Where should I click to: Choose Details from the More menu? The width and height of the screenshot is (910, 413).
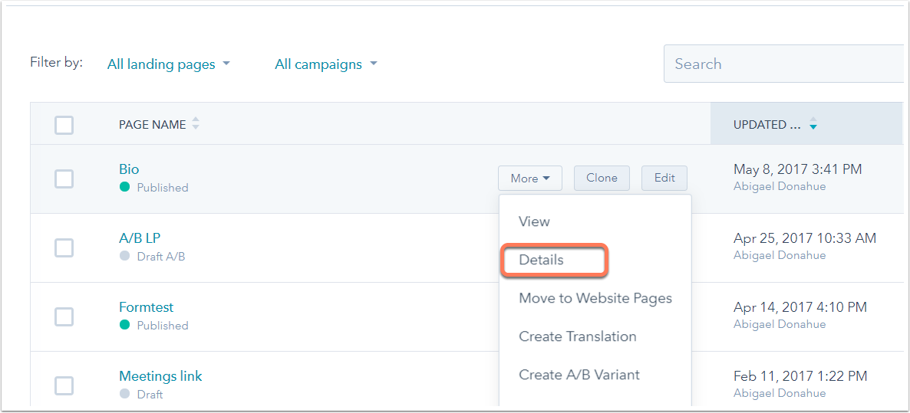pyautogui.click(x=542, y=260)
